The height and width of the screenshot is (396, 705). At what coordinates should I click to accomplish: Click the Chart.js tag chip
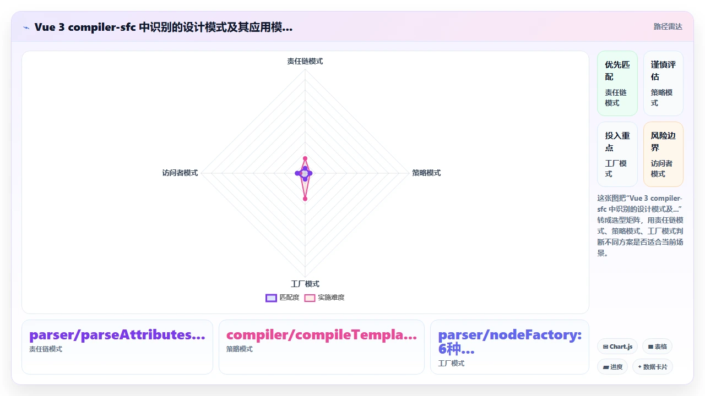pos(617,346)
